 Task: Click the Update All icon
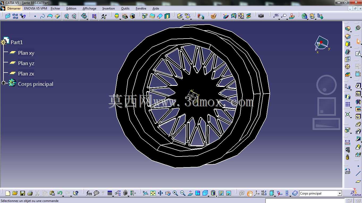(242, 193)
